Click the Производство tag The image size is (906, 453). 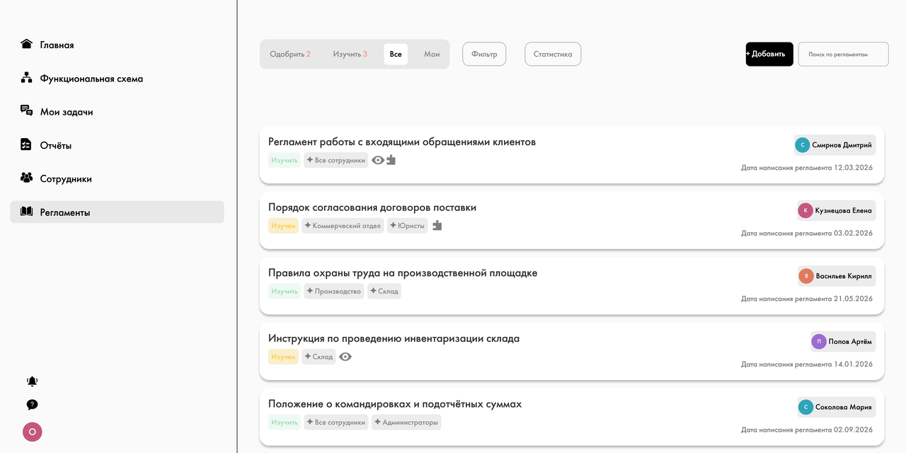tap(334, 291)
